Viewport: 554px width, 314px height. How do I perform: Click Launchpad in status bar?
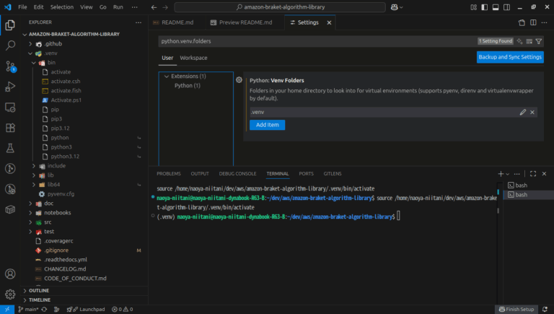coord(86,310)
